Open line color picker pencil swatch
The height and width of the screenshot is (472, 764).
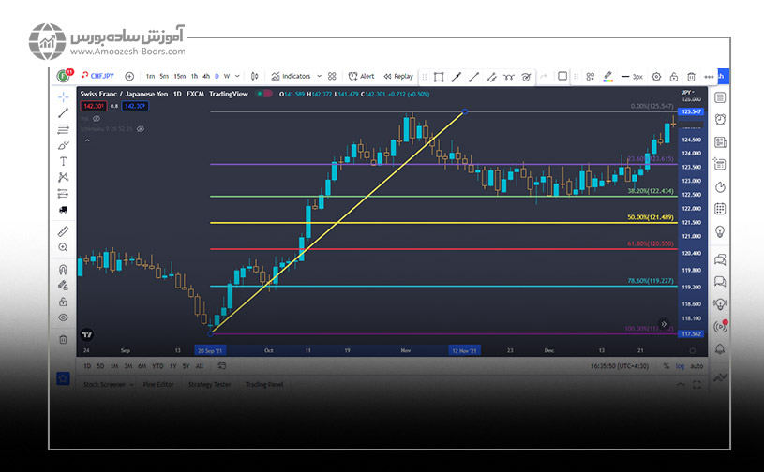(x=607, y=76)
